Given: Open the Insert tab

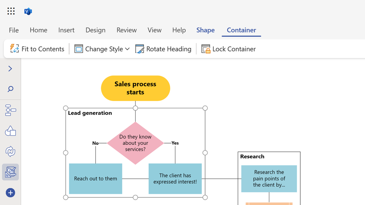Looking at the screenshot, I should click(x=66, y=30).
